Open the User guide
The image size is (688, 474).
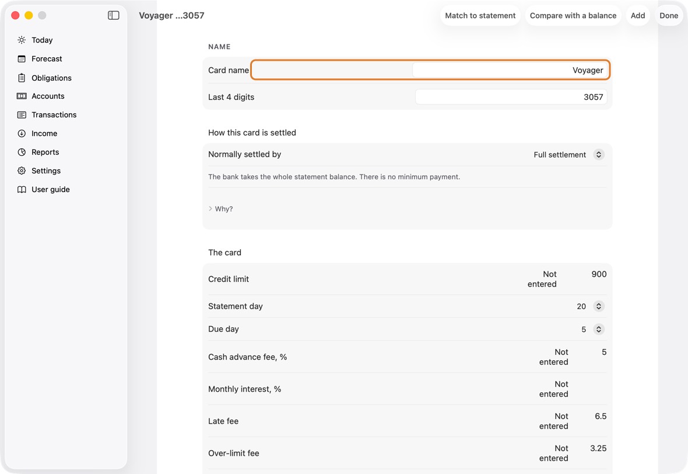tap(51, 189)
